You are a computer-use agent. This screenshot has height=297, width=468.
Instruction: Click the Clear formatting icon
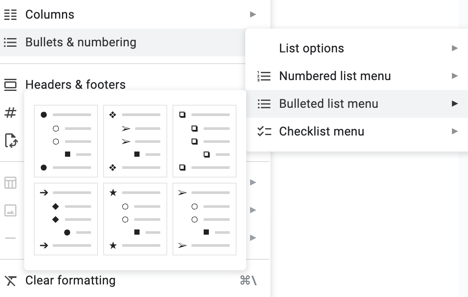click(x=10, y=281)
